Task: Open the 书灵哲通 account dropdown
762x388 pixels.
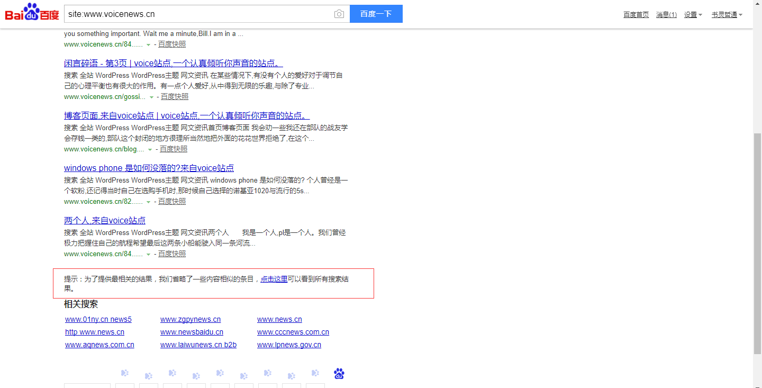Action: tap(727, 15)
